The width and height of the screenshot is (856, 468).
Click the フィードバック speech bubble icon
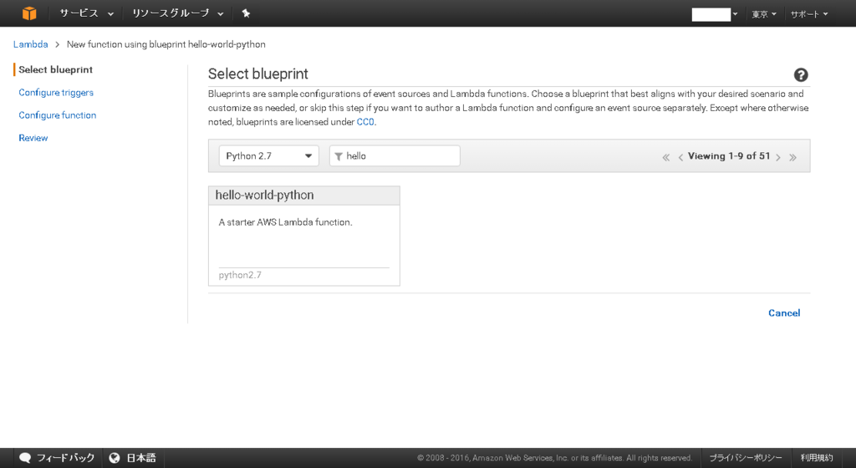coord(25,458)
